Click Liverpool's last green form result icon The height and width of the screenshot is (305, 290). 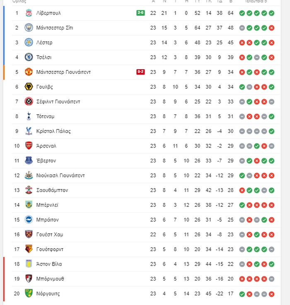pos(271,13)
